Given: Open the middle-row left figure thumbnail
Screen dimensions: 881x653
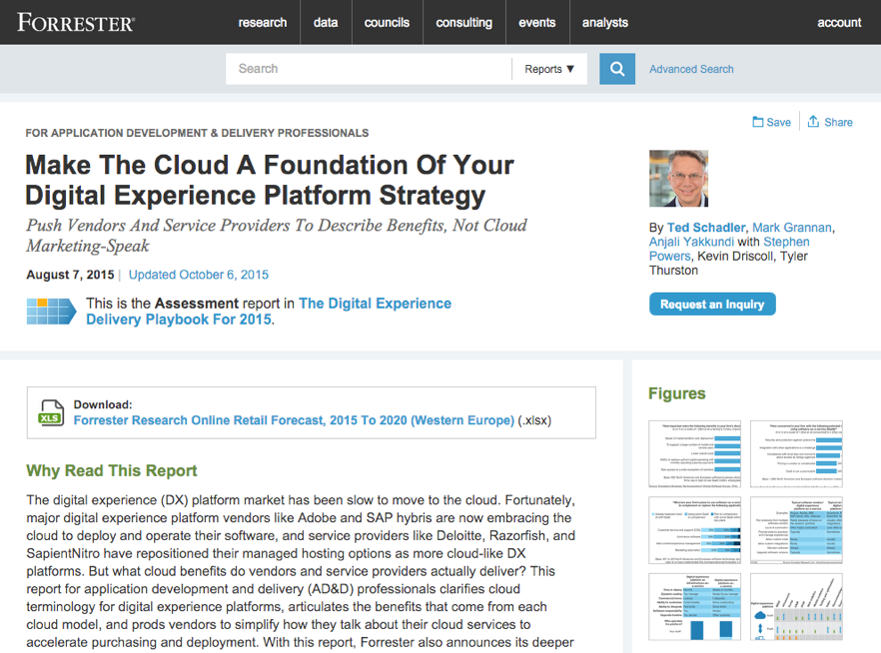Looking at the screenshot, I should tap(695, 530).
